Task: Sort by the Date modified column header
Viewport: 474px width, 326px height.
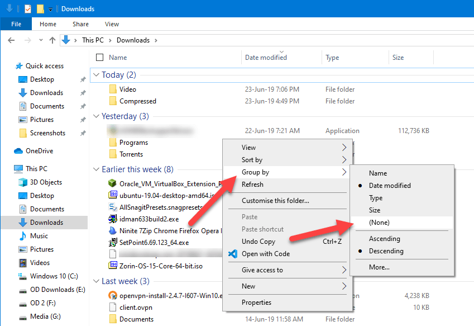Action: [266, 58]
